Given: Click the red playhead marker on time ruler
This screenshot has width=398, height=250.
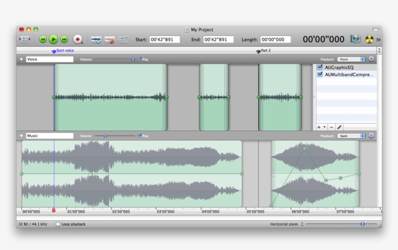Looking at the screenshot, I should 53,210.
